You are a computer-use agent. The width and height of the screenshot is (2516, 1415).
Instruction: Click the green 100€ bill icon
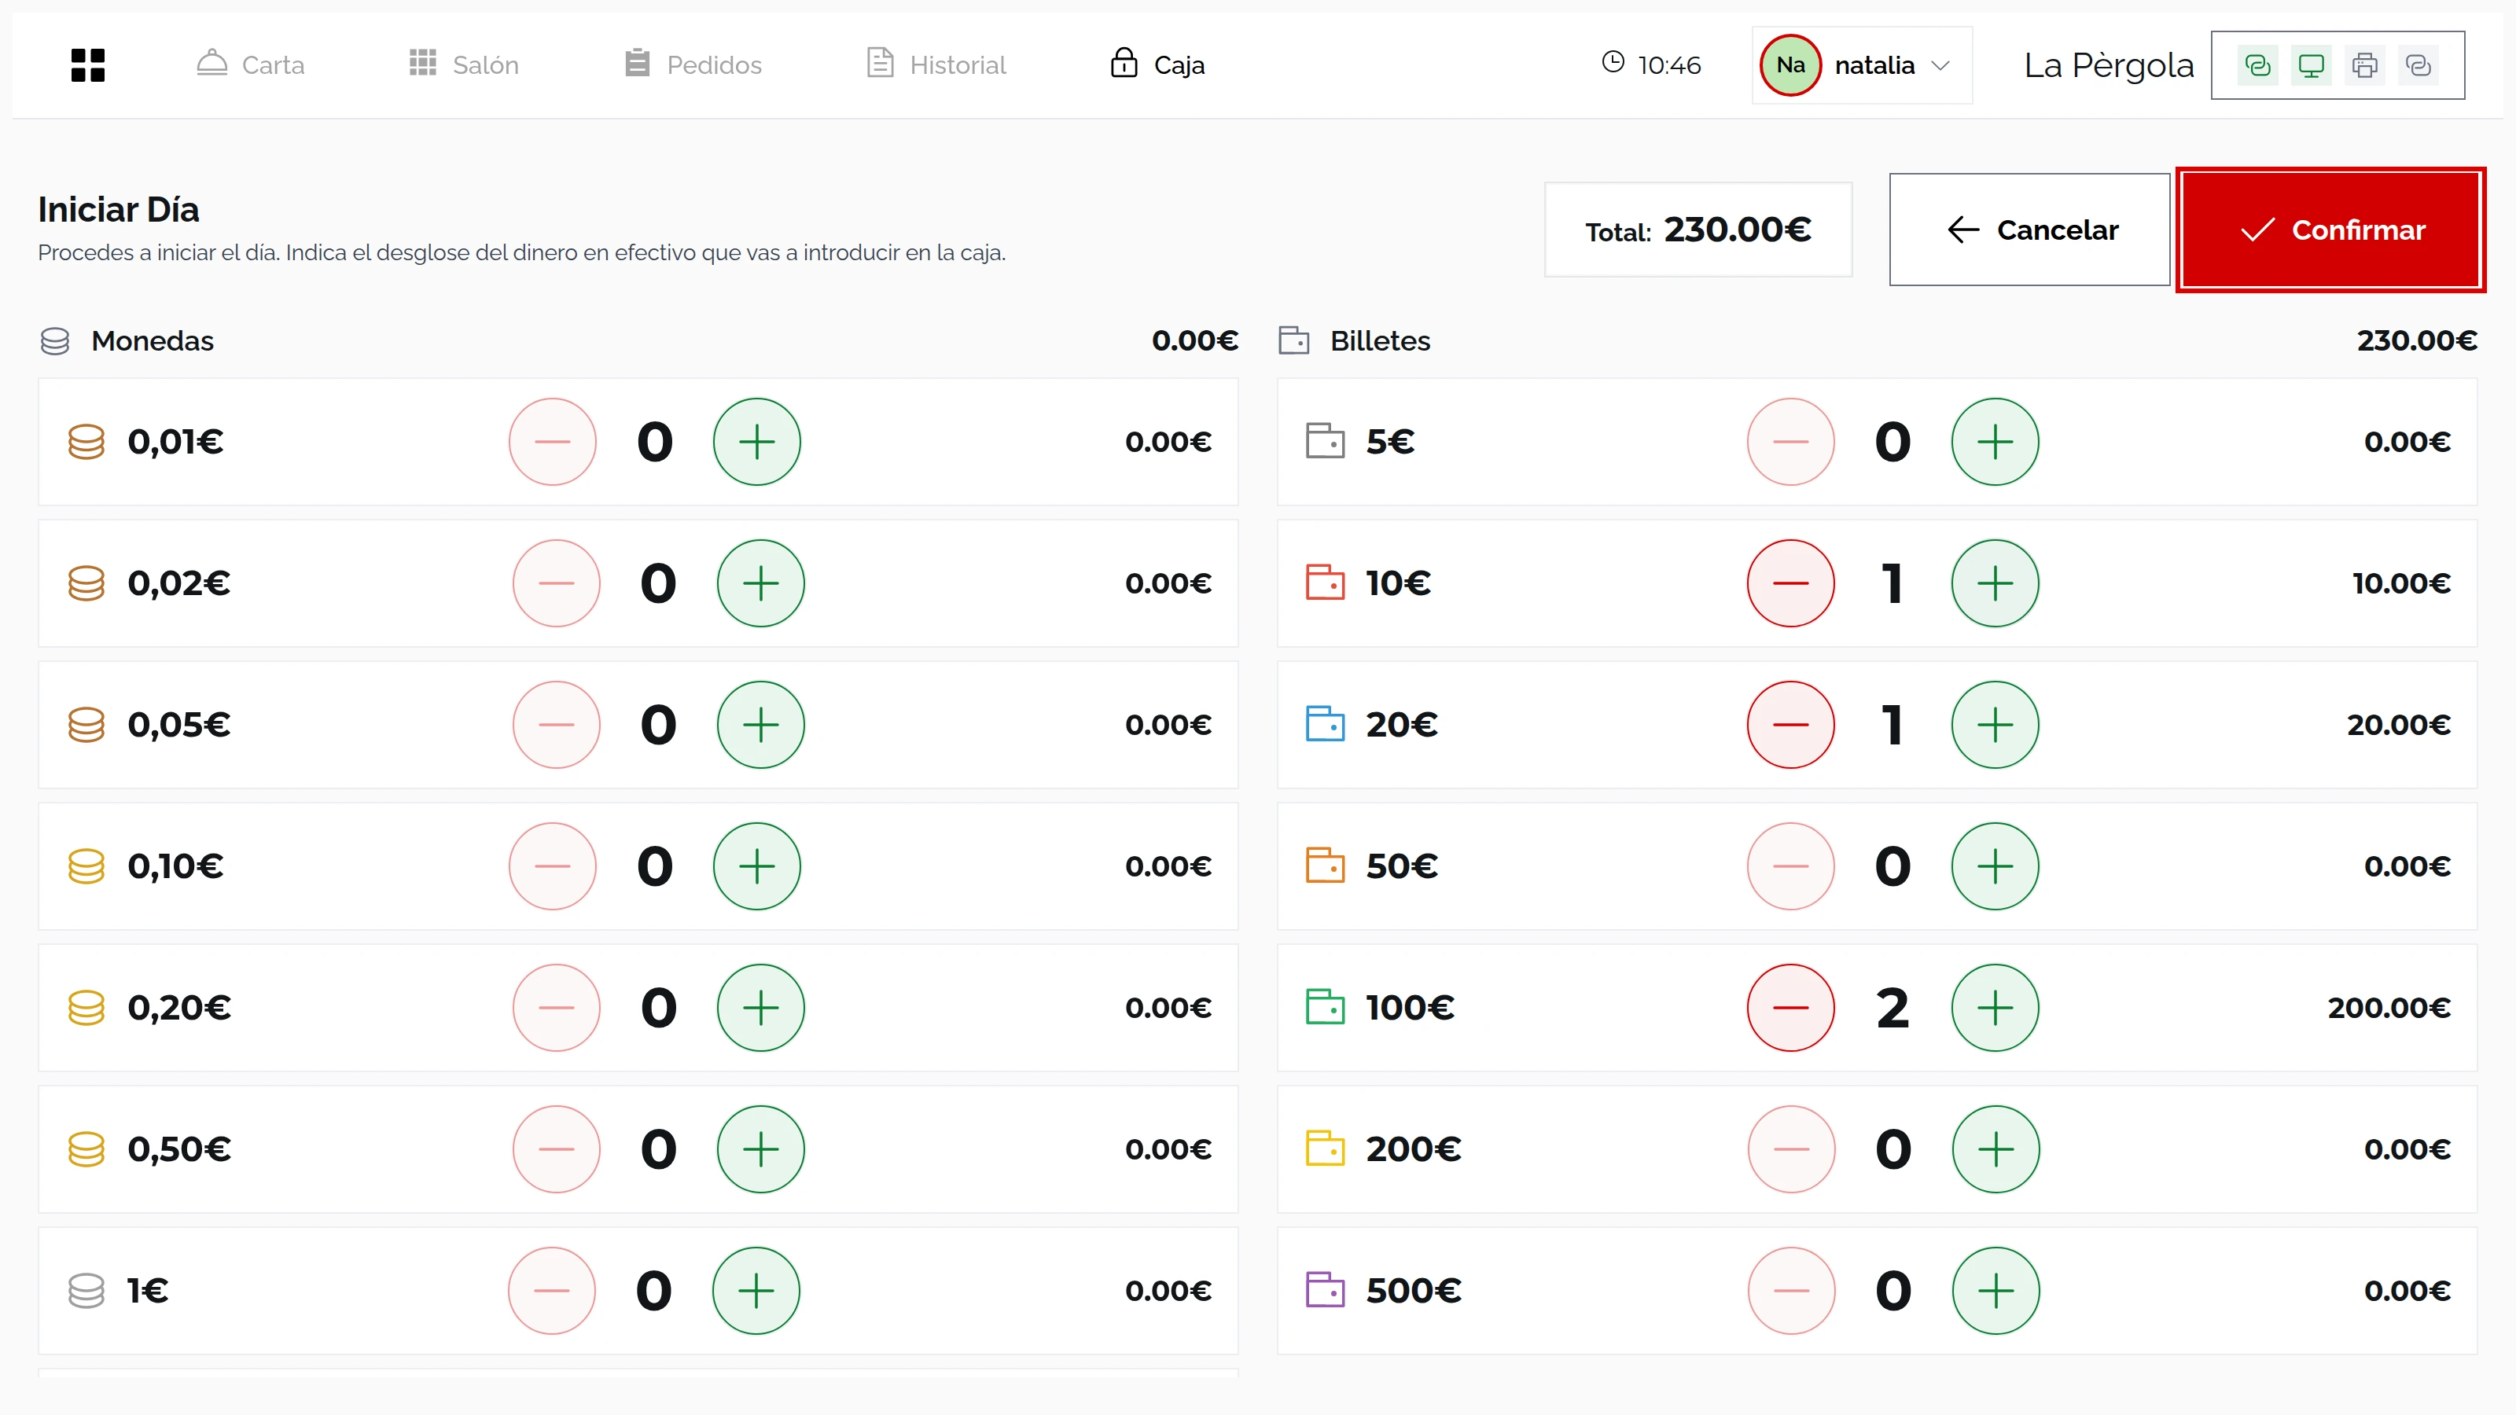coord(1326,1008)
